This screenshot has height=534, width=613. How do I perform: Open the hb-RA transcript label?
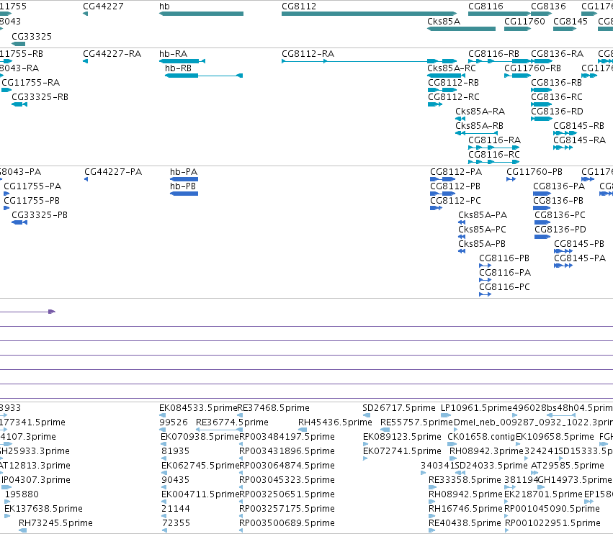(173, 53)
